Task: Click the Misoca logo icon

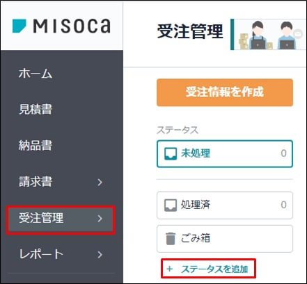Action: (19, 26)
